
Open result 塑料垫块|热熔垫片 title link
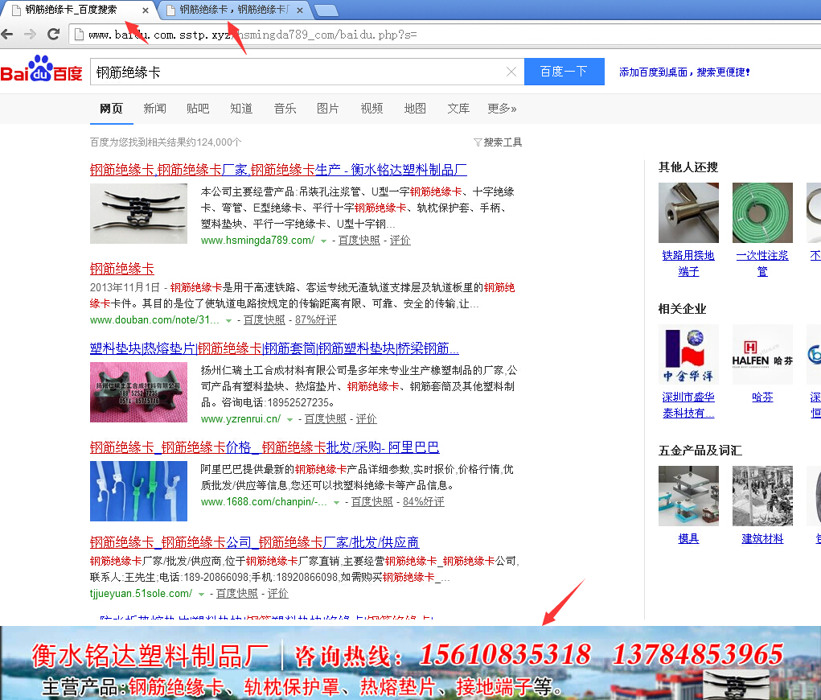[274, 348]
